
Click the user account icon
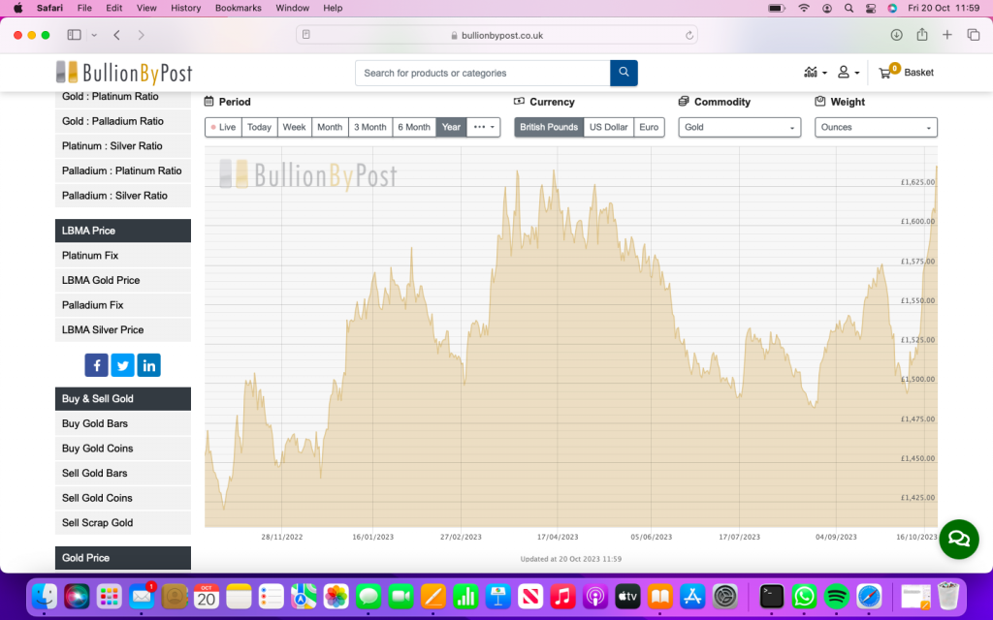(844, 73)
